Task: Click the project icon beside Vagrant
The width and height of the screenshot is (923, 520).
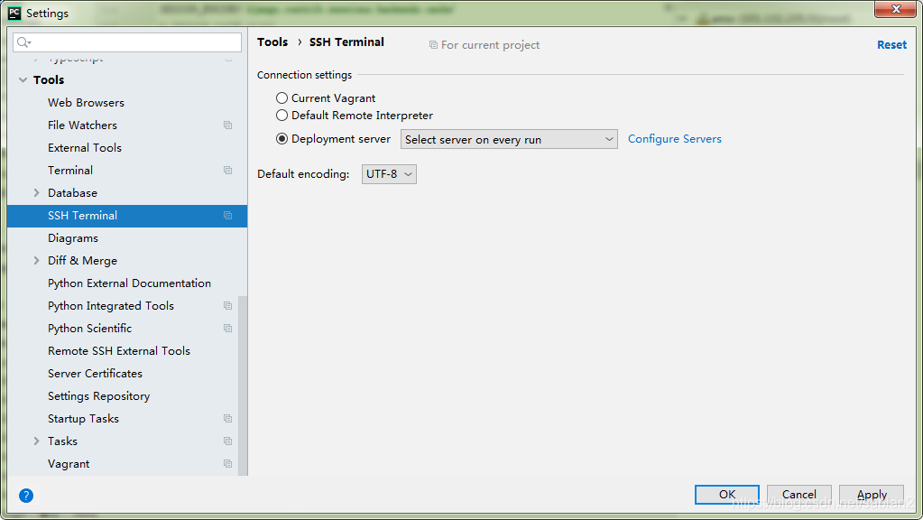Action: point(227,463)
